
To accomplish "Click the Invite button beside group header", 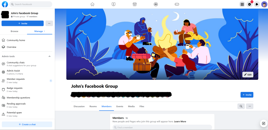I will tap(247, 95).
